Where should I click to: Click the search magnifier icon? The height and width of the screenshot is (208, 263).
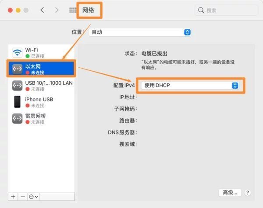click(201, 10)
